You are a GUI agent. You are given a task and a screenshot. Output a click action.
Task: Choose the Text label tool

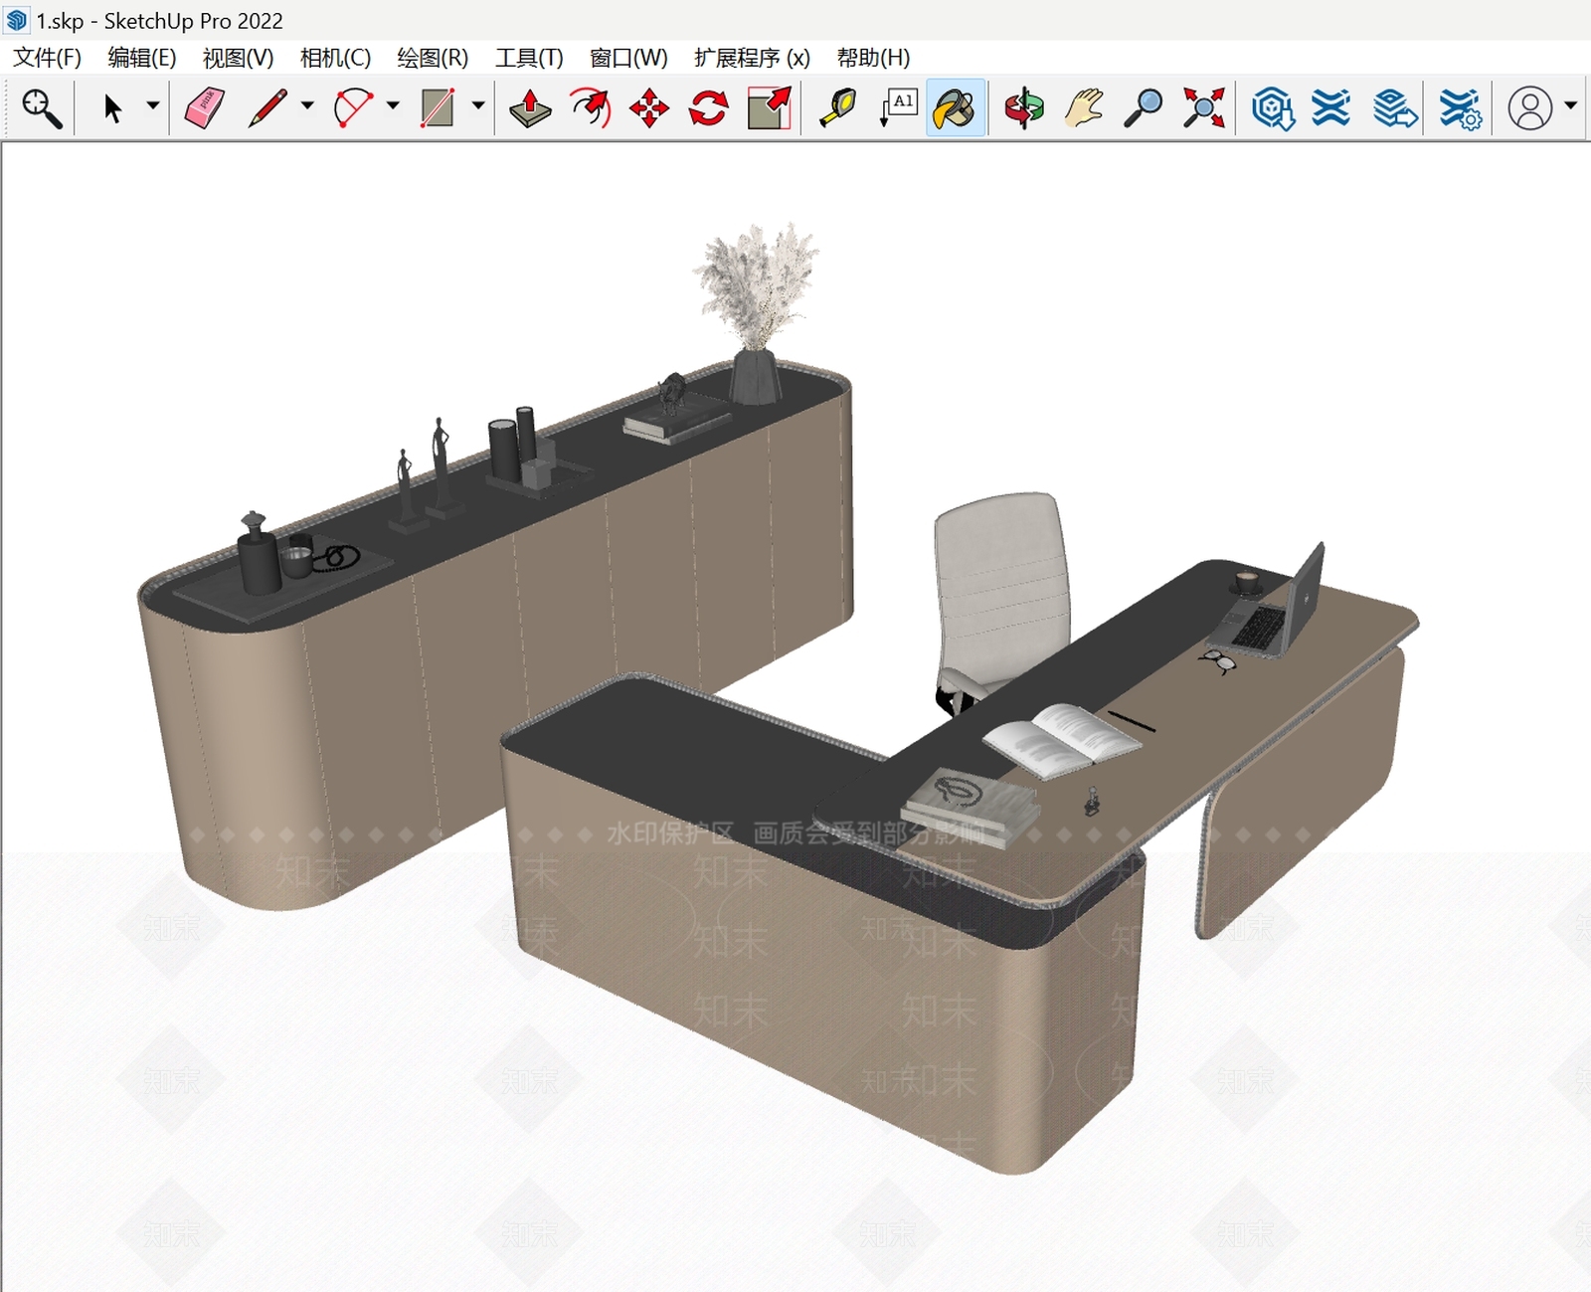[x=898, y=107]
